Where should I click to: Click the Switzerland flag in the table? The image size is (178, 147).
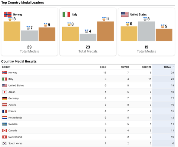(x=4, y=137)
